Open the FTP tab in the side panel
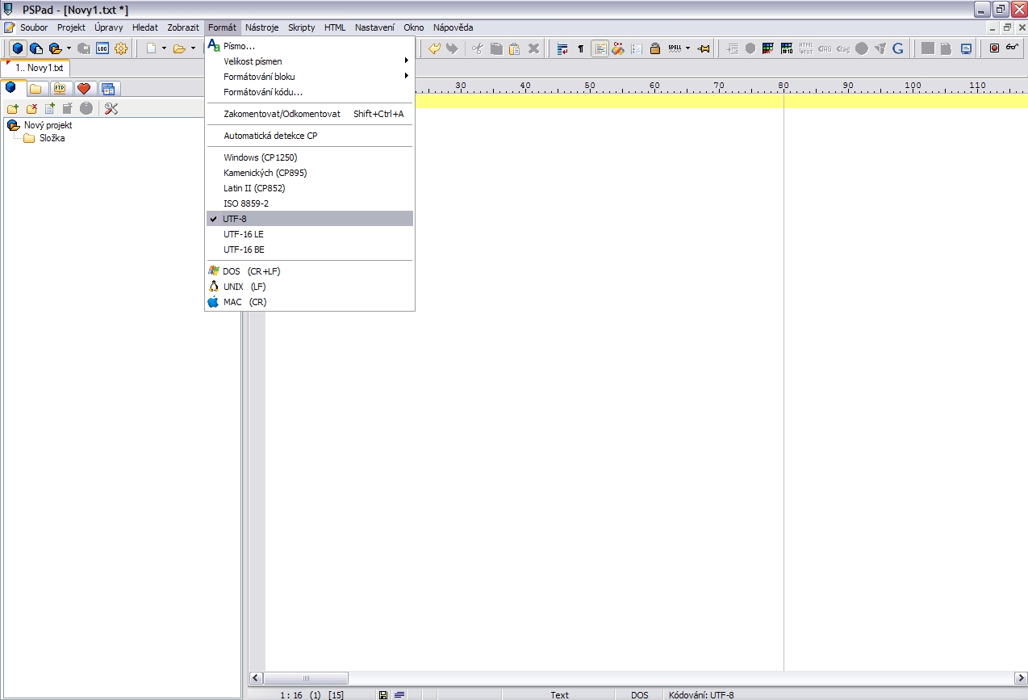This screenshot has width=1028, height=700. 60,89
